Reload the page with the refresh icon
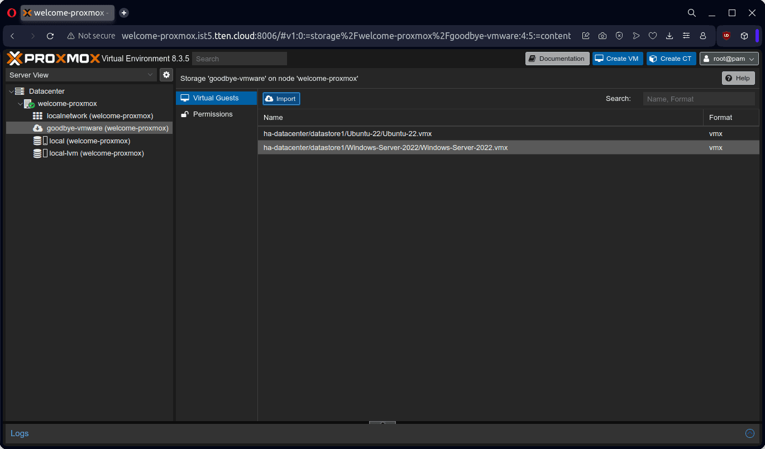 click(x=50, y=36)
